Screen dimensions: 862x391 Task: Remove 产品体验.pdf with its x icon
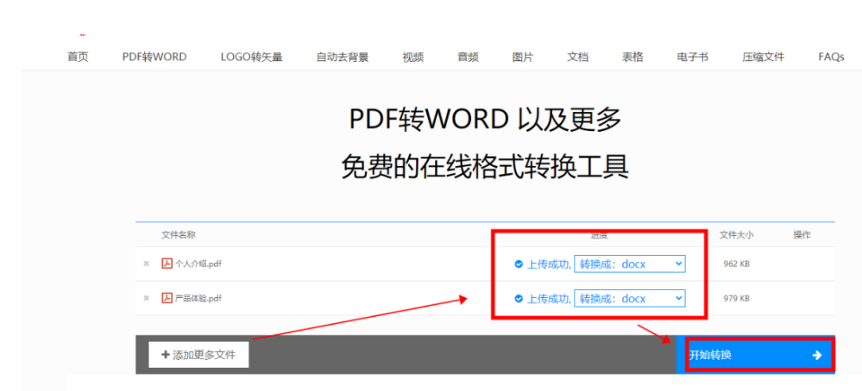[146, 298]
